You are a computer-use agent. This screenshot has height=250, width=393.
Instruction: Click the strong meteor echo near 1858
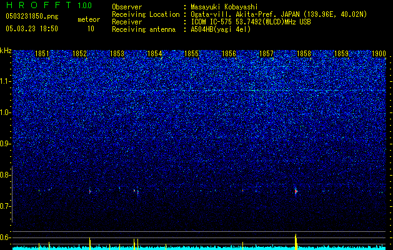click(296, 191)
